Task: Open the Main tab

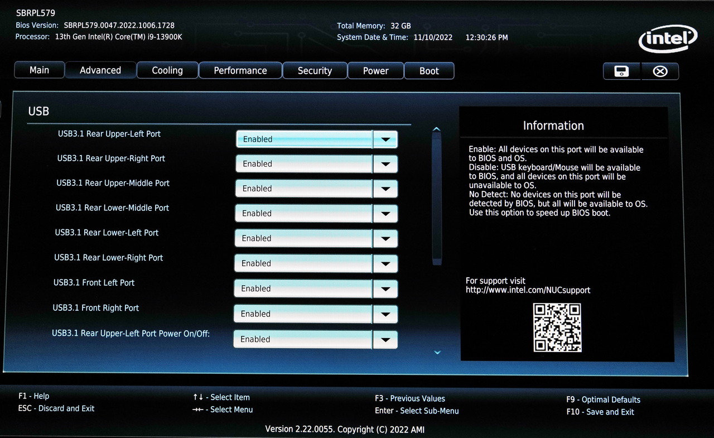Action: point(39,70)
